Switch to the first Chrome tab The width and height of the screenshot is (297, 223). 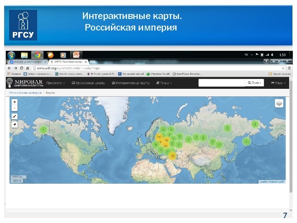pos(28,62)
